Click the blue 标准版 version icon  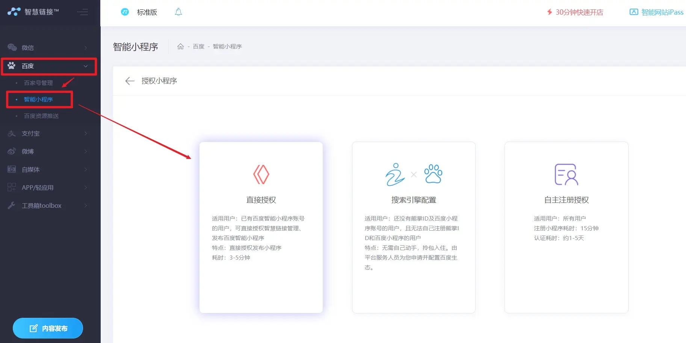[x=125, y=12]
